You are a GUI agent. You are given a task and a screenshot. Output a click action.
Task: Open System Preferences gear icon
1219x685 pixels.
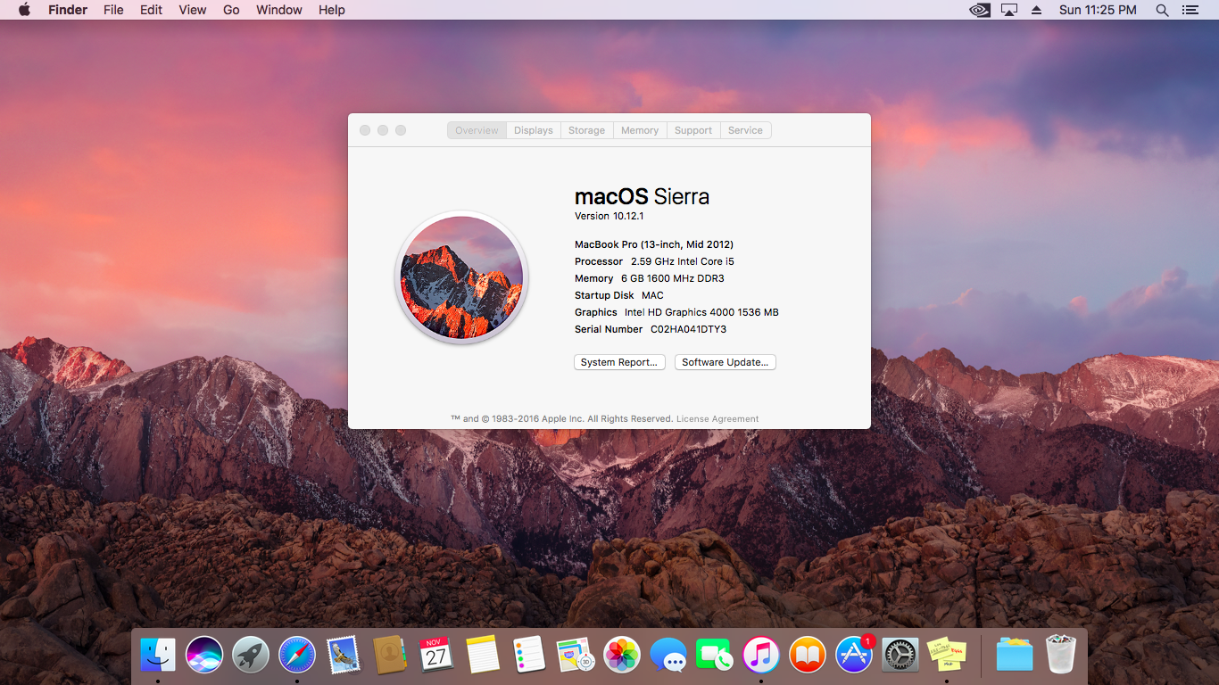click(900, 655)
